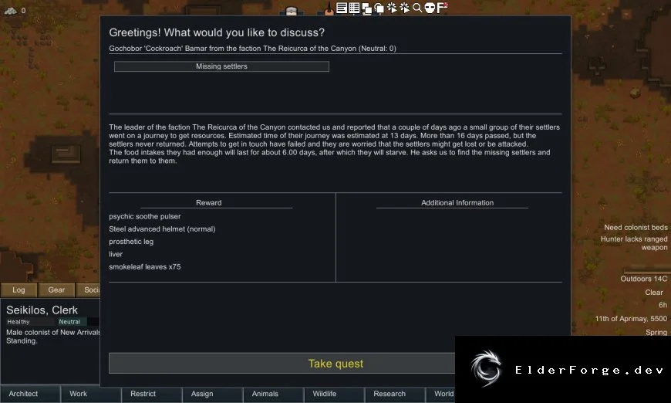Click the Need colonist beds alert

coord(636,228)
